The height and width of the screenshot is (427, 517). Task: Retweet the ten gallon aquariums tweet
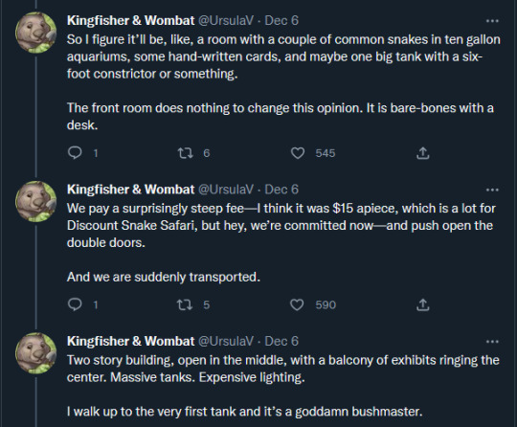[x=186, y=153]
